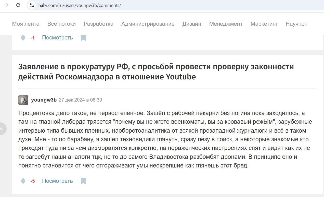The width and height of the screenshot is (324, 197).
Task: Open the comment timestamp 27 дек 2024 в 06:39
Action: click(x=80, y=100)
